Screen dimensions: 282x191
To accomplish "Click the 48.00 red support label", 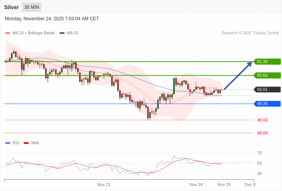I will [x=263, y=133].
